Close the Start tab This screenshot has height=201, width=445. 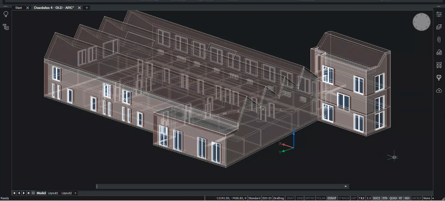click(x=27, y=8)
